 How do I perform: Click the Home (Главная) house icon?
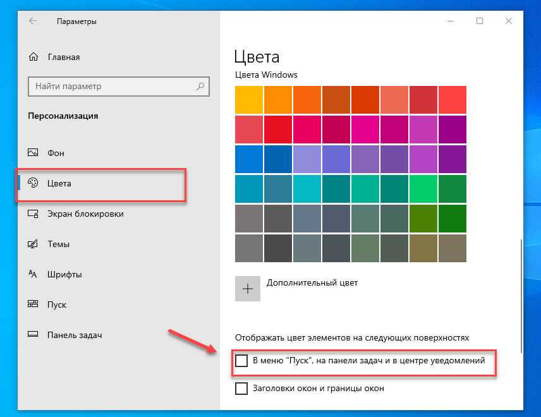(x=33, y=57)
